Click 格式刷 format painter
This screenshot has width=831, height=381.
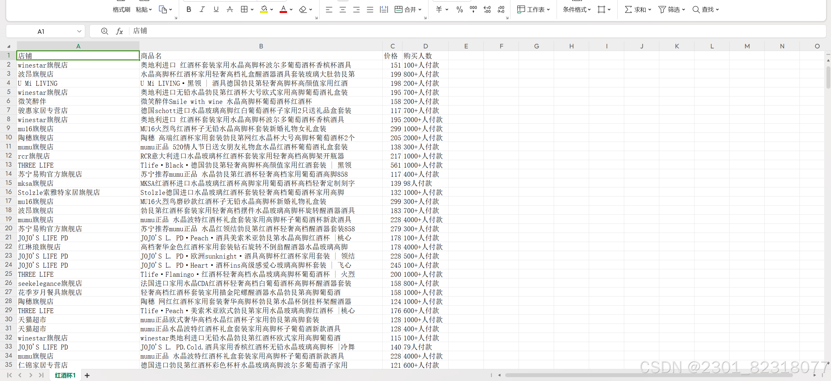coord(121,9)
